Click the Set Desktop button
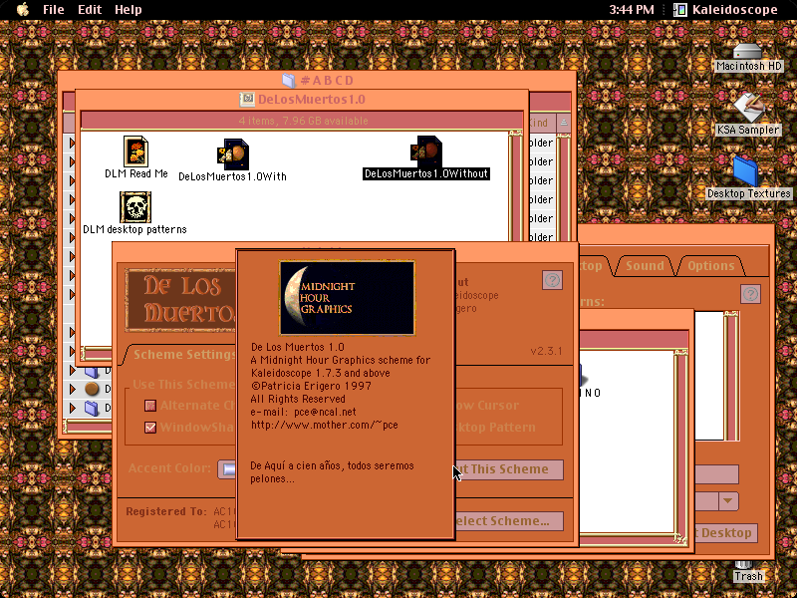The width and height of the screenshot is (797, 598). click(726, 533)
